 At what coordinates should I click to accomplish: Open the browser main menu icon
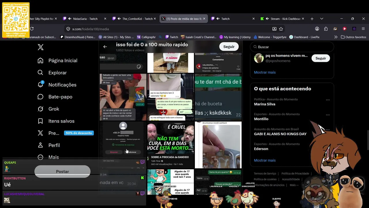[x=363, y=29]
